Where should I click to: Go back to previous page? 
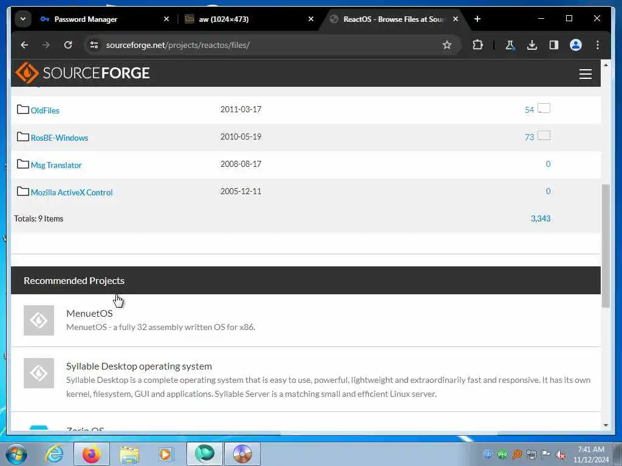click(24, 45)
